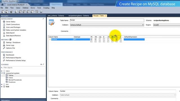Click the Home tab icon
Screen dimensions: 180x101
[3, 5]
